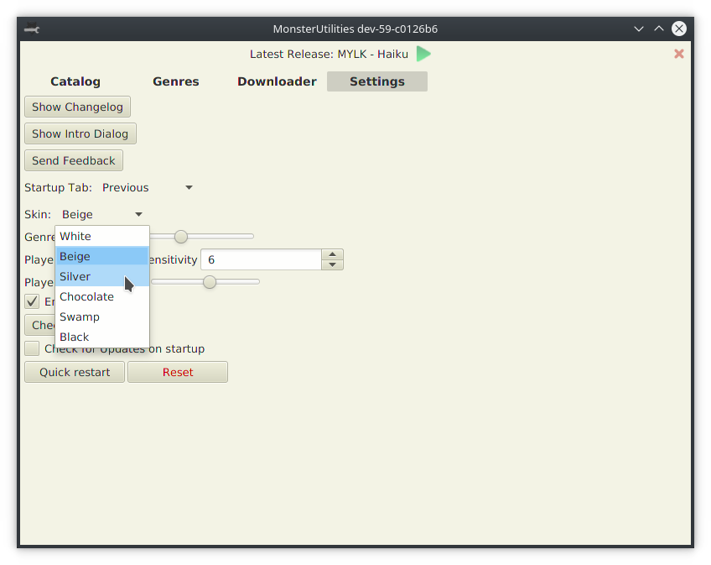
Task: Select the Settings tab
Action: 377,81
